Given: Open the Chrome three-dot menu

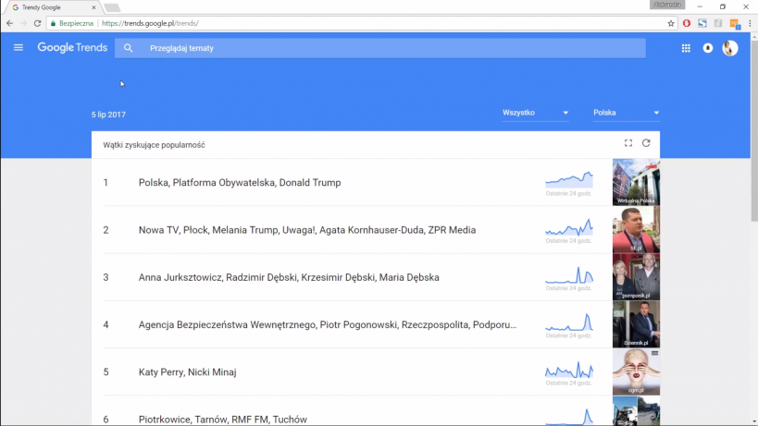Looking at the screenshot, I should [x=750, y=23].
